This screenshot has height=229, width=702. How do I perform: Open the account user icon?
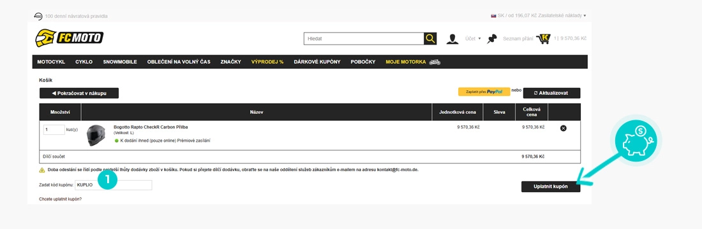click(x=452, y=39)
